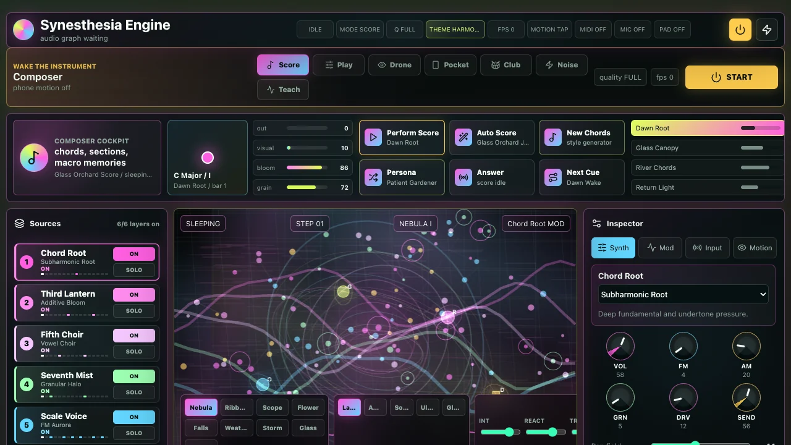This screenshot has height=445, width=791.
Task: Adjust the INT green slider
Action: (x=500, y=432)
